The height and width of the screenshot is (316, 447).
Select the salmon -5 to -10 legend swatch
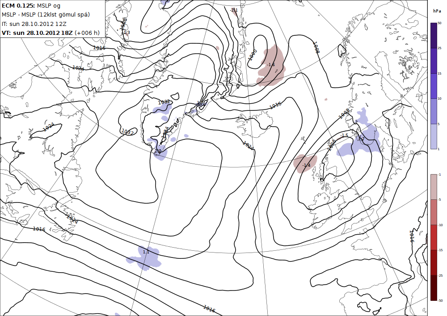pyautogui.click(x=434, y=212)
